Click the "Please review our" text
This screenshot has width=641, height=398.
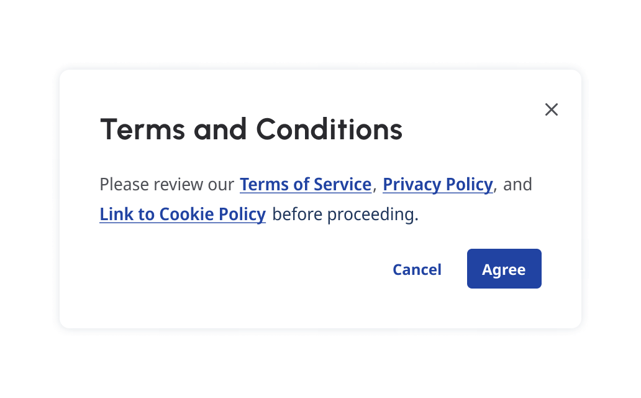(167, 185)
